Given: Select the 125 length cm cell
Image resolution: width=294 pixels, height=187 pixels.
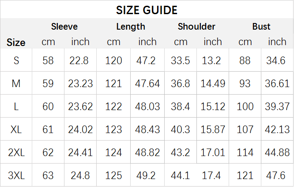Looking at the screenshot, I should pyautogui.click(x=113, y=176).
